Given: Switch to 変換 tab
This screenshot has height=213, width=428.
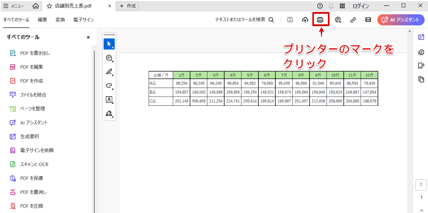Looking at the screenshot, I should 60,20.
